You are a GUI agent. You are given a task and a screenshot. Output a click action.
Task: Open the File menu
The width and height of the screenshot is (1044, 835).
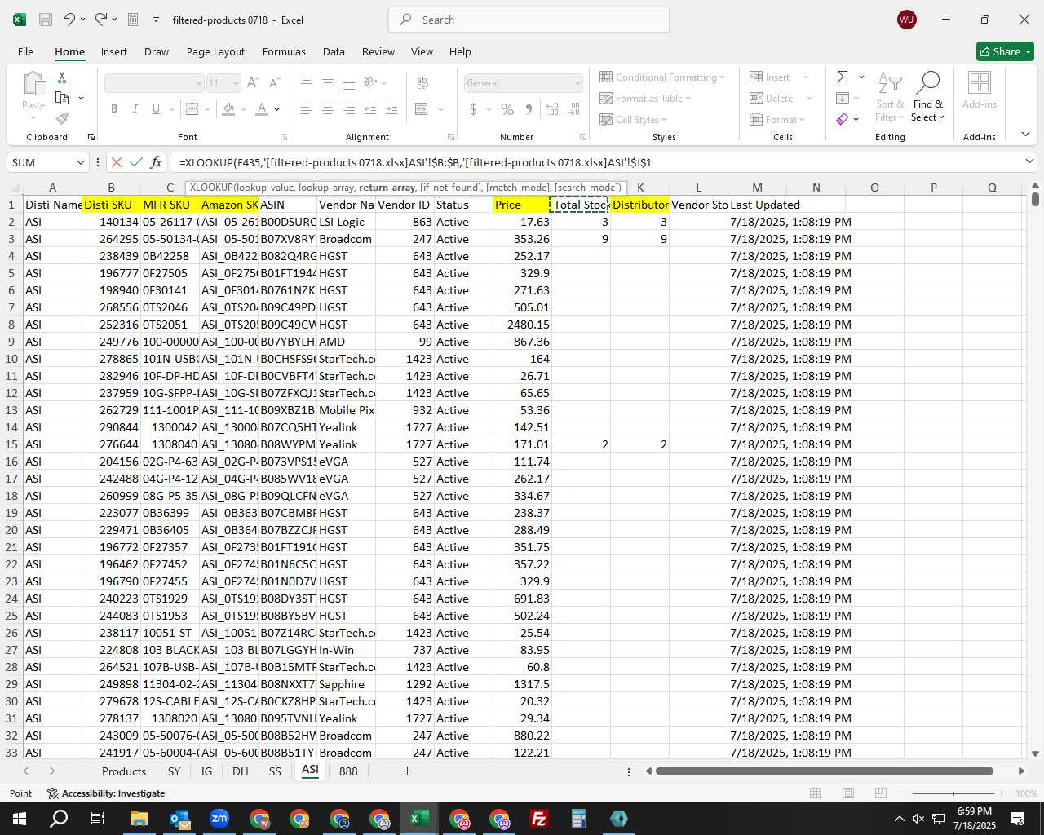(25, 51)
